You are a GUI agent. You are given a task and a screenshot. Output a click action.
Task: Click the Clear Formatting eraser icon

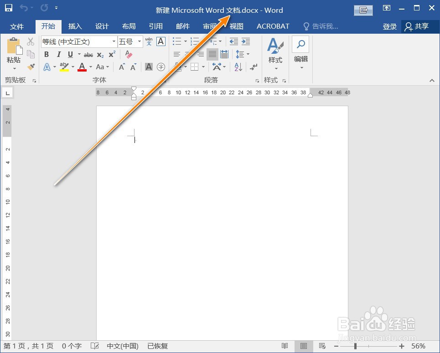click(x=129, y=54)
